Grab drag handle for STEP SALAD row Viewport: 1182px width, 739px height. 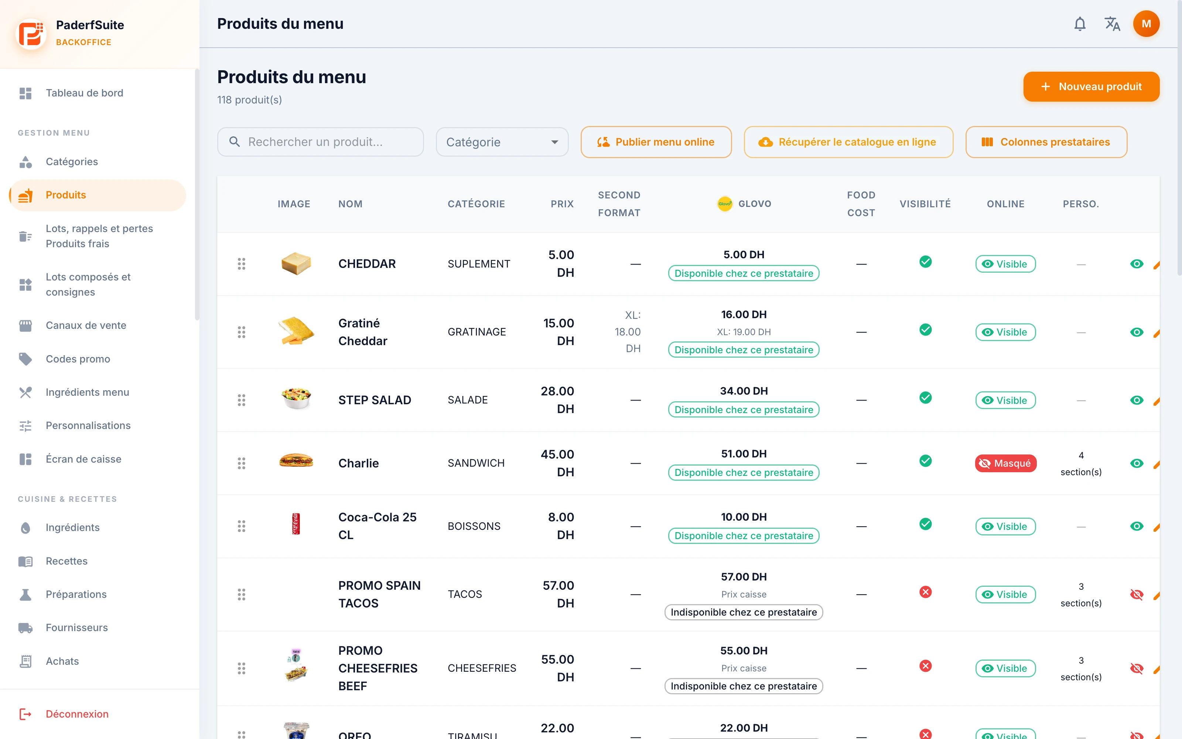(x=241, y=400)
